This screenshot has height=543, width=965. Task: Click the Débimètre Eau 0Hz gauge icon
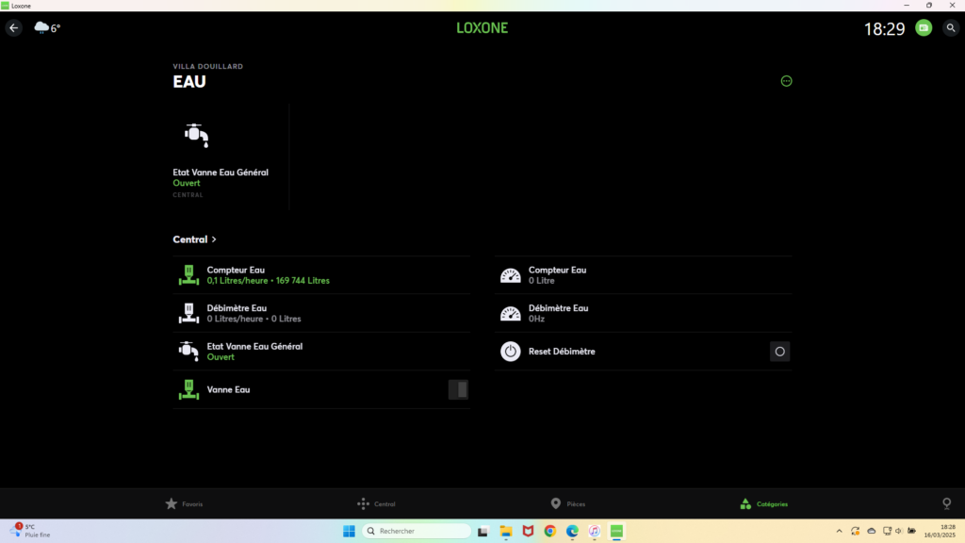pos(510,313)
